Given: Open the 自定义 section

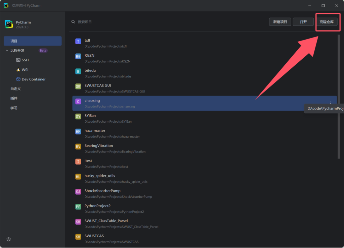Looking at the screenshot, I should [15, 89].
